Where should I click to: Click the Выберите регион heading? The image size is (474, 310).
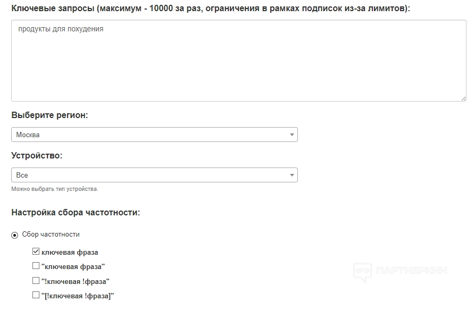pos(49,115)
